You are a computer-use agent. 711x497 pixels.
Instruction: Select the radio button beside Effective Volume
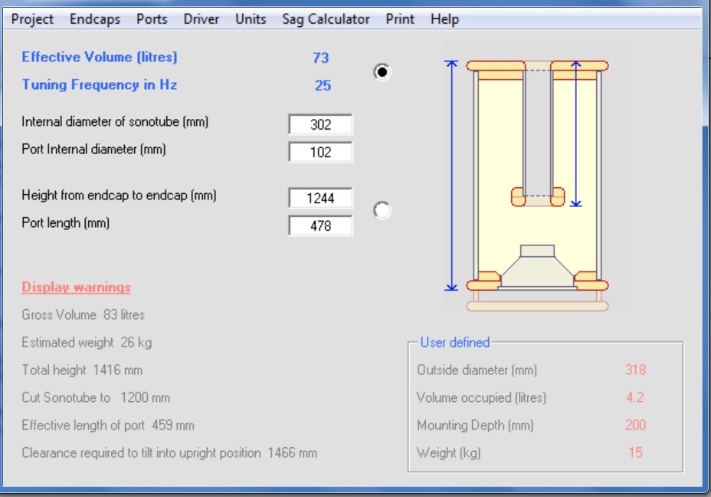click(382, 72)
